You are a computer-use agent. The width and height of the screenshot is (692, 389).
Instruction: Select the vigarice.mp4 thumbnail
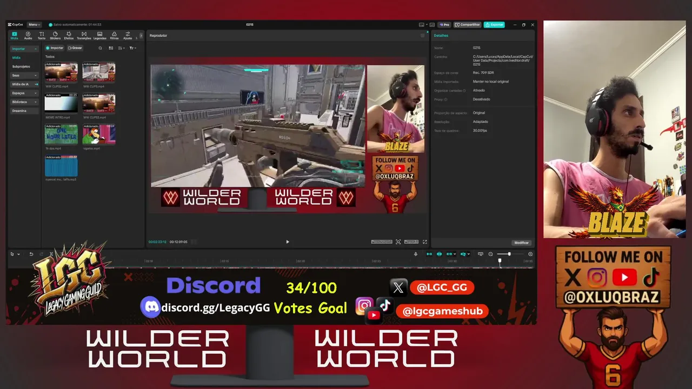(x=99, y=135)
